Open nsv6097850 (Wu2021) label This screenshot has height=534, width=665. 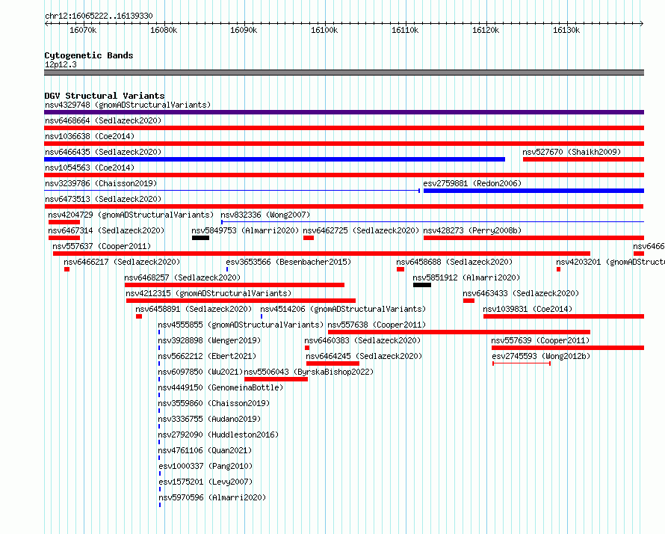(200, 372)
